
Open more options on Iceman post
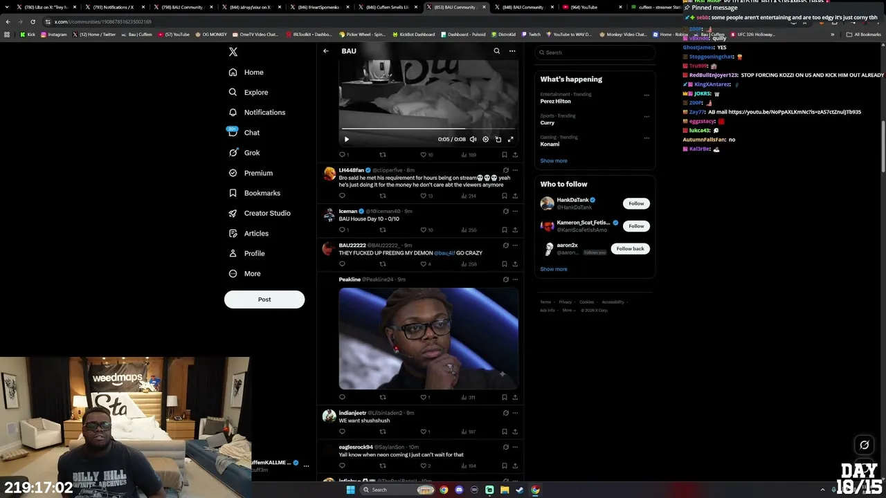(x=515, y=211)
